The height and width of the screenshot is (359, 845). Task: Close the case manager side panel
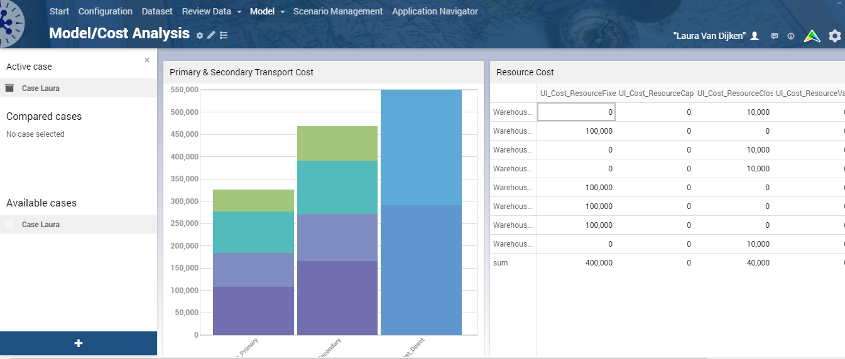click(x=147, y=60)
